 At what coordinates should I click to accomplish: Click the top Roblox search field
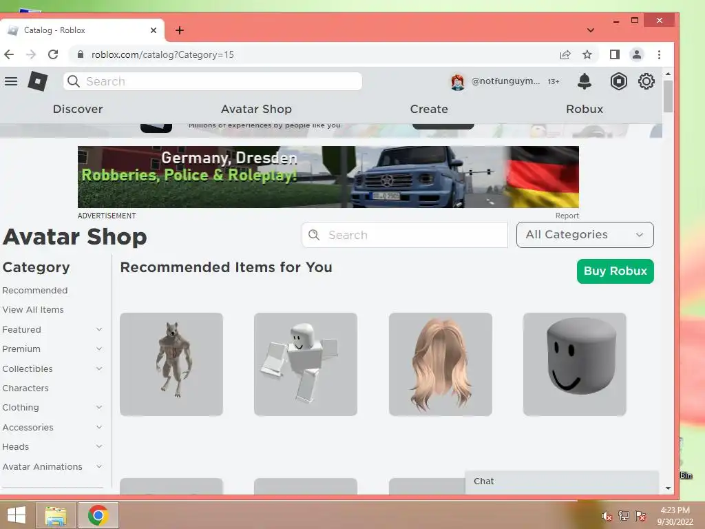pos(213,81)
